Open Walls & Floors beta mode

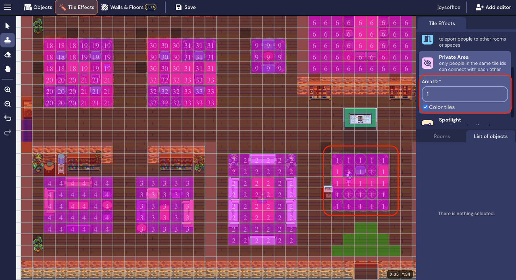[128, 7]
